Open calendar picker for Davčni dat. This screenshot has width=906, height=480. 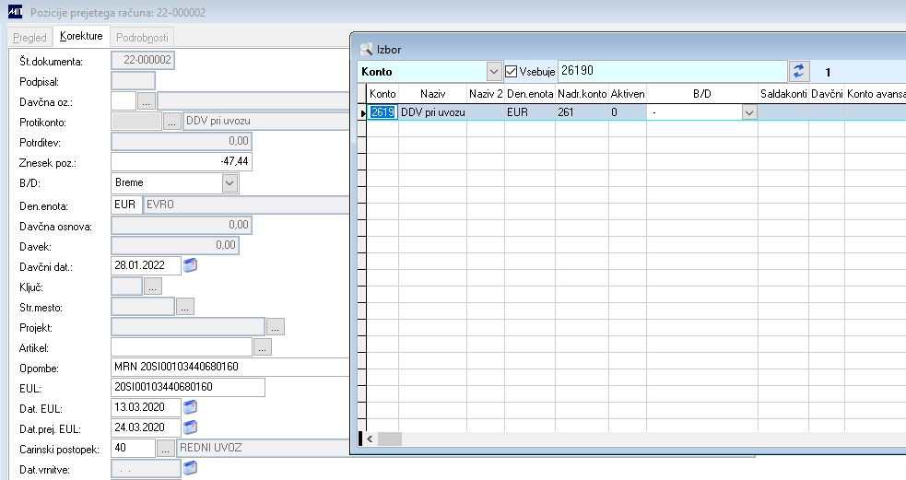[190, 265]
